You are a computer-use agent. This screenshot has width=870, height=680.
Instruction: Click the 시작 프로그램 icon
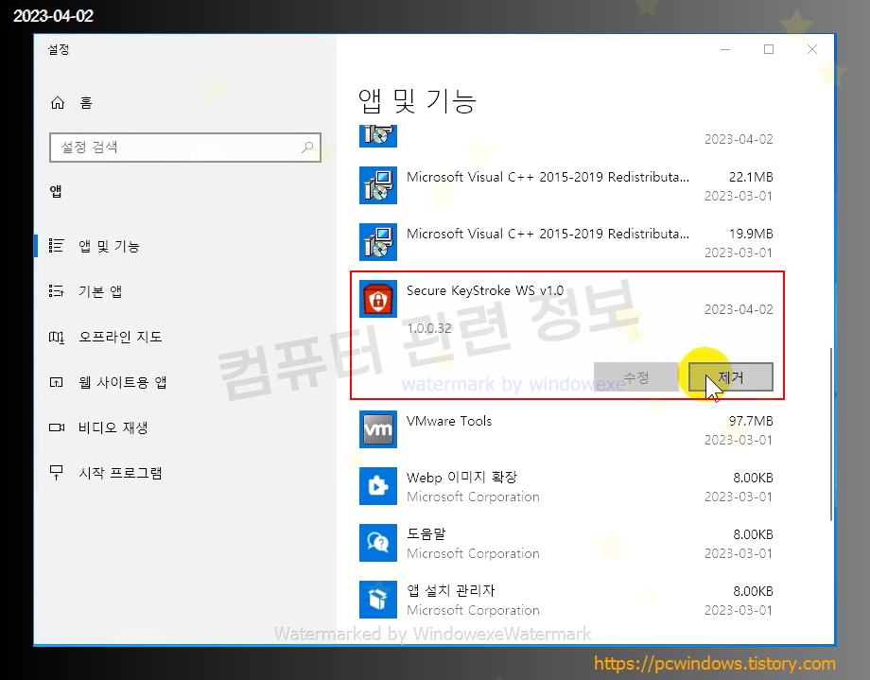tap(56, 472)
